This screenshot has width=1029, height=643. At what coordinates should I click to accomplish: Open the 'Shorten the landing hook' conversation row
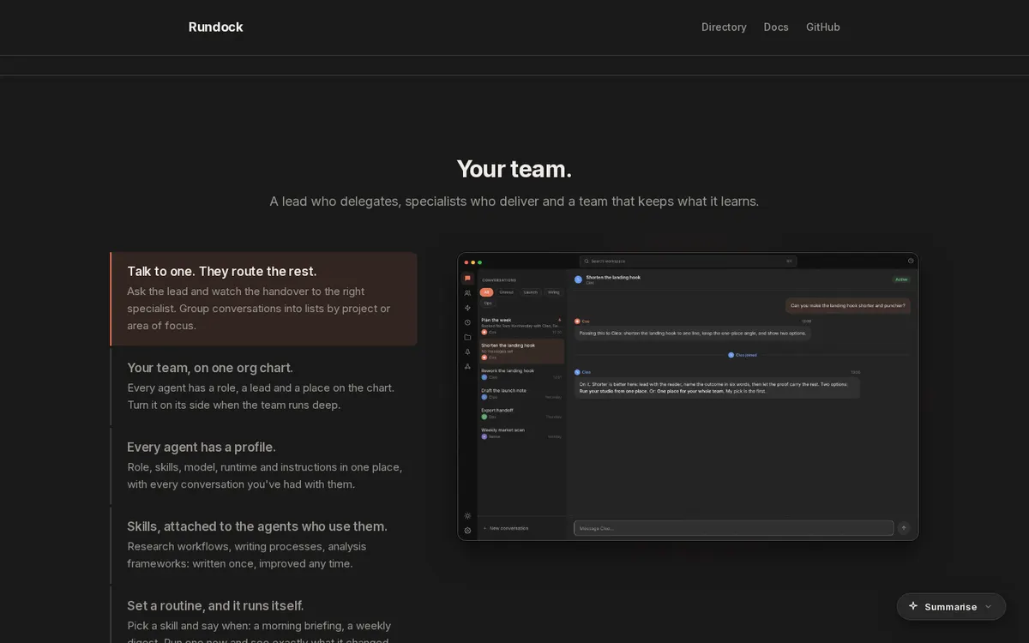[521, 351]
